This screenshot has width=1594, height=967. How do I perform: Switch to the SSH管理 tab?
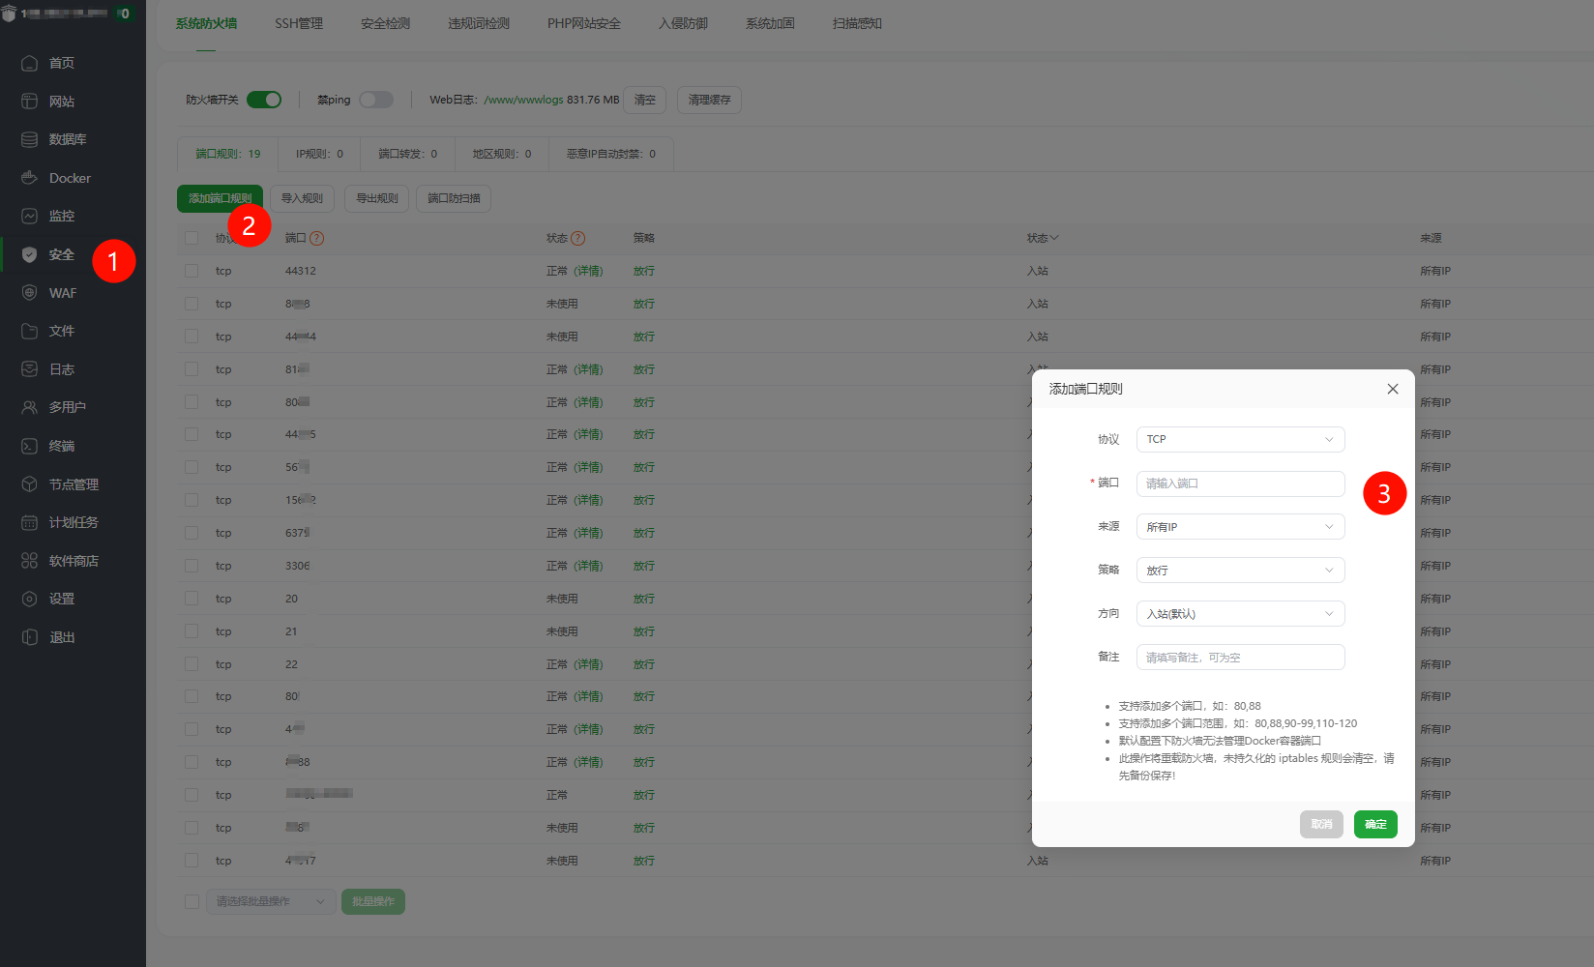[299, 23]
